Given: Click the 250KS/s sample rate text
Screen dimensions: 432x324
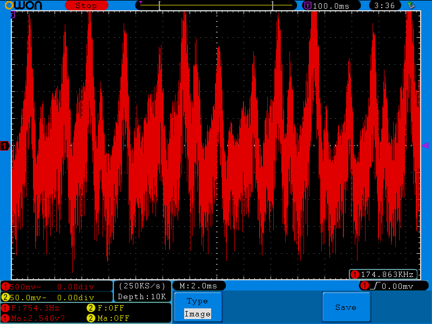Looking at the screenshot, I should [142, 286].
